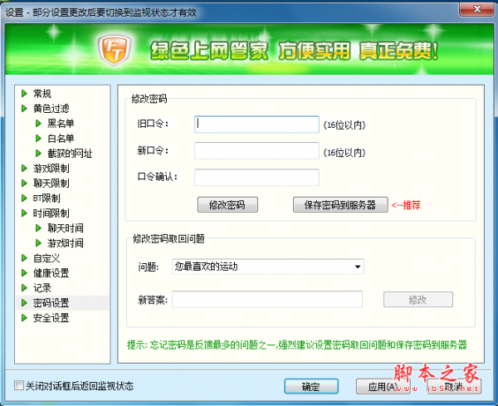The height and width of the screenshot is (406, 498).
Task: Click green arrow beside 常规
Action: 24,93
